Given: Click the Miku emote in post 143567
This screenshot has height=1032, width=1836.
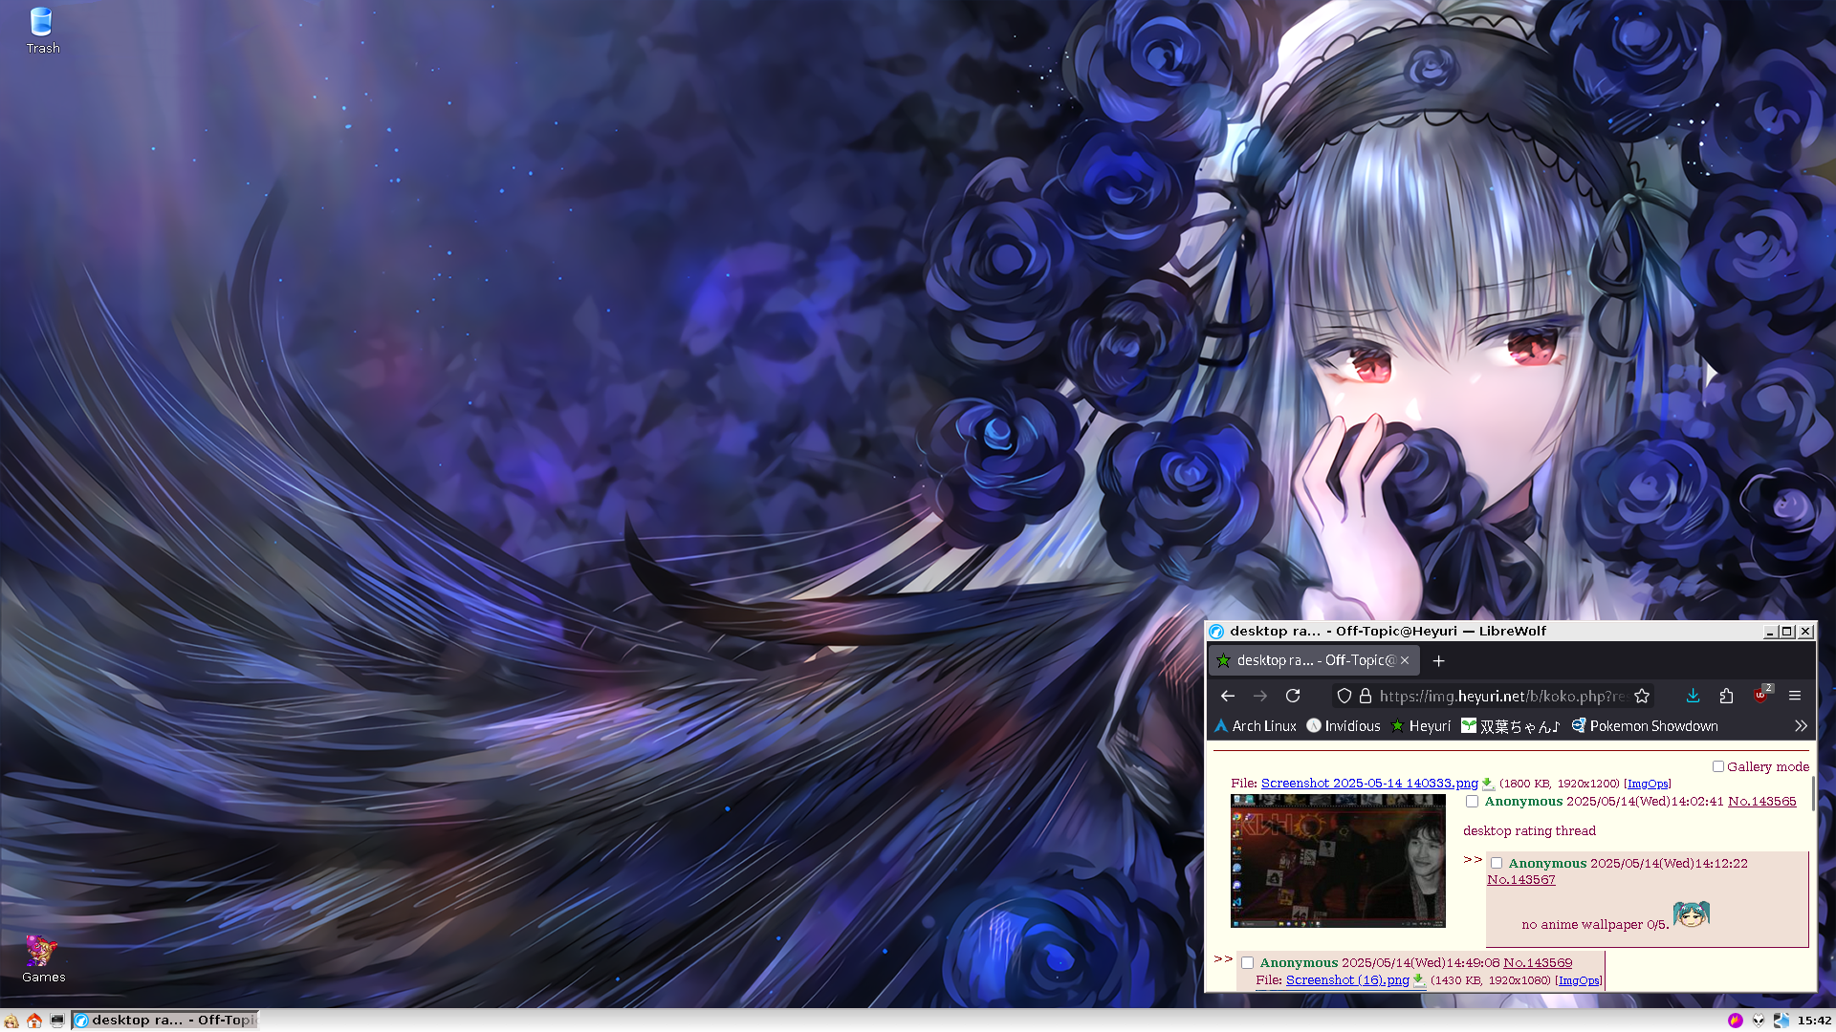Looking at the screenshot, I should point(1691,914).
